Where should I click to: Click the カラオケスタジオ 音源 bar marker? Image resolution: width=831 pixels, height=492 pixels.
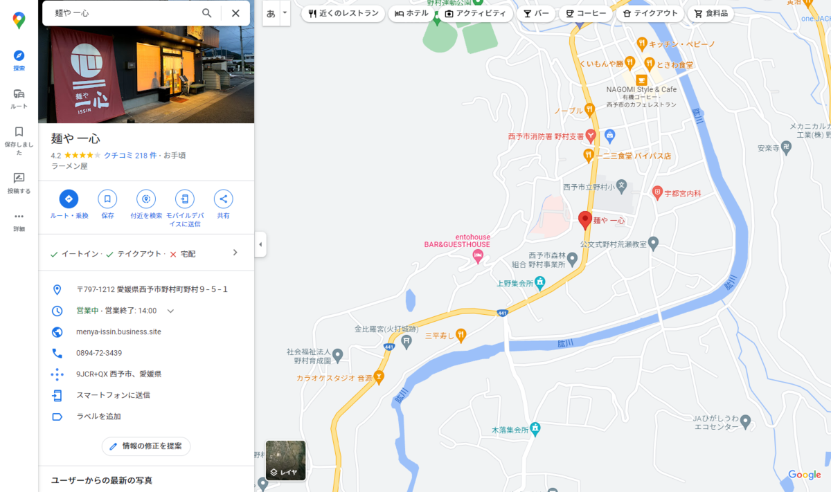tap(379, 378)
